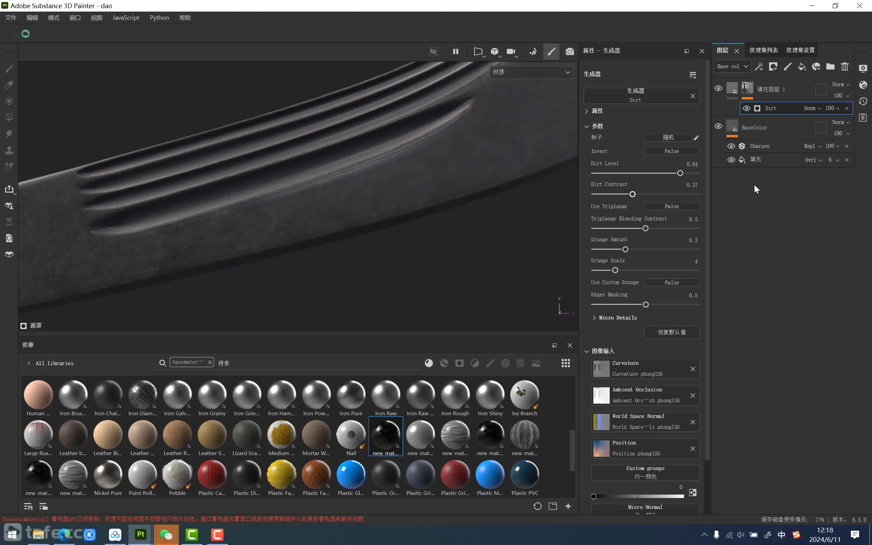The image size is (872, 545).
Task: Open the 窗口 menu
Action: (x=75, y=18)
